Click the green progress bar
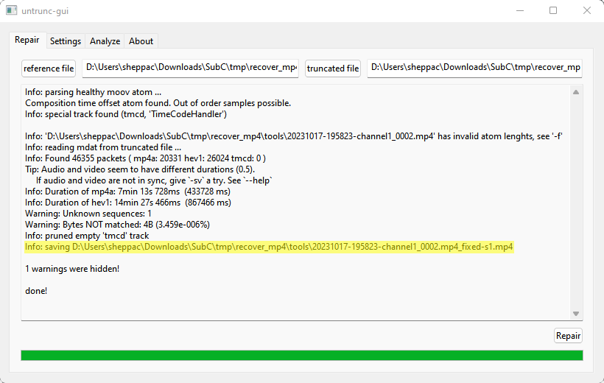This screenshot has height=383, width=604. point(301,356)
